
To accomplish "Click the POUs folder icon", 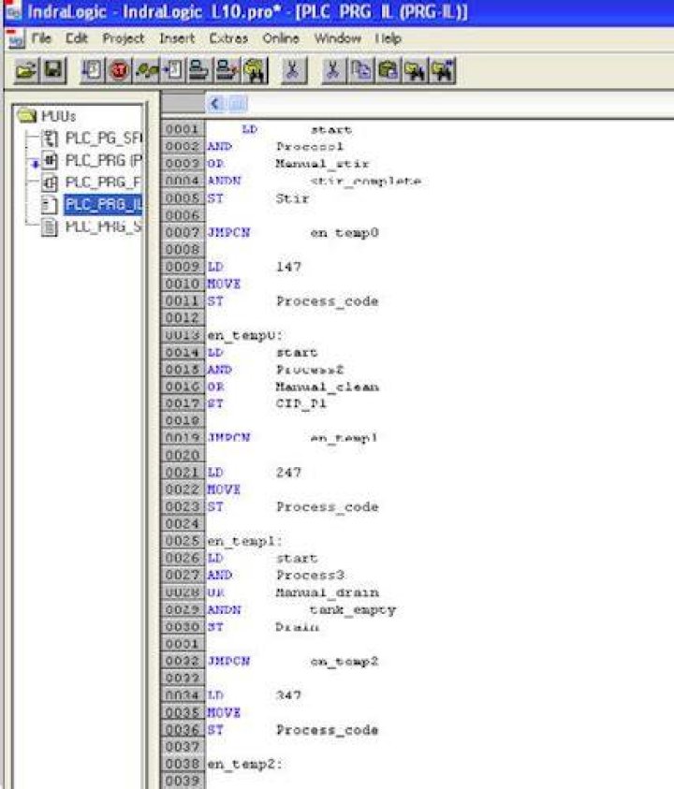I will click(26, 116).
